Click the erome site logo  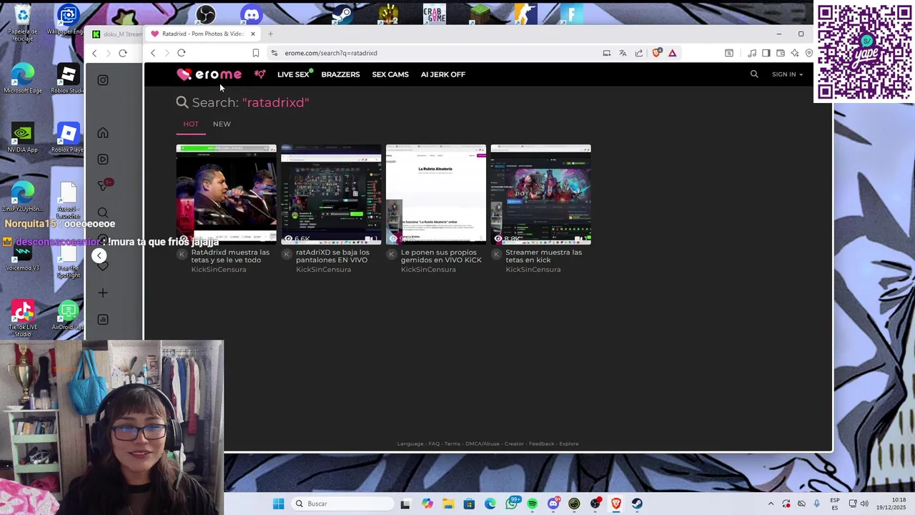[209, 74]
